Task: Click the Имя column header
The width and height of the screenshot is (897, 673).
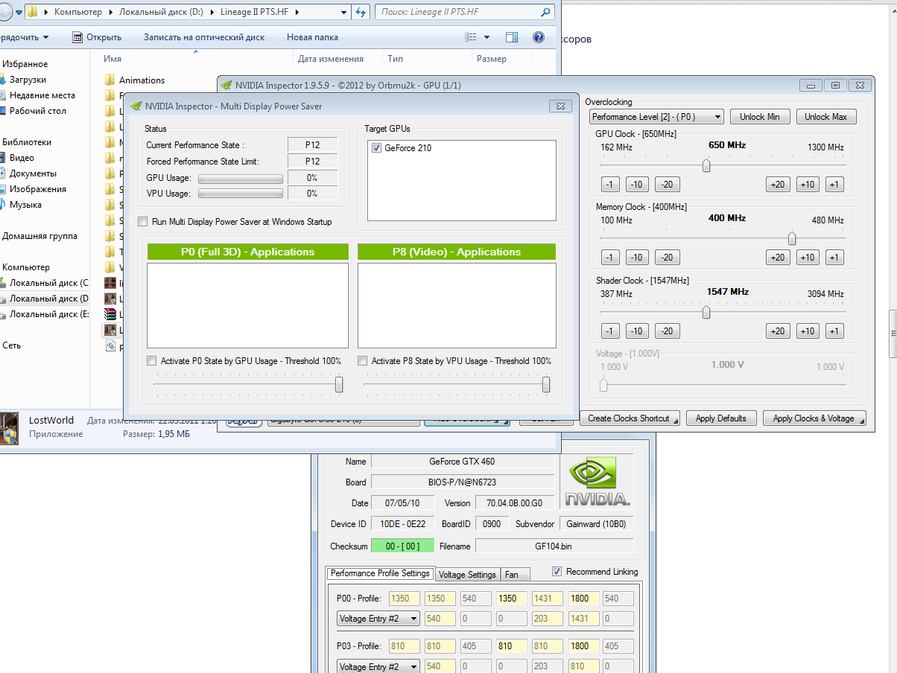Action: [112, 59]
